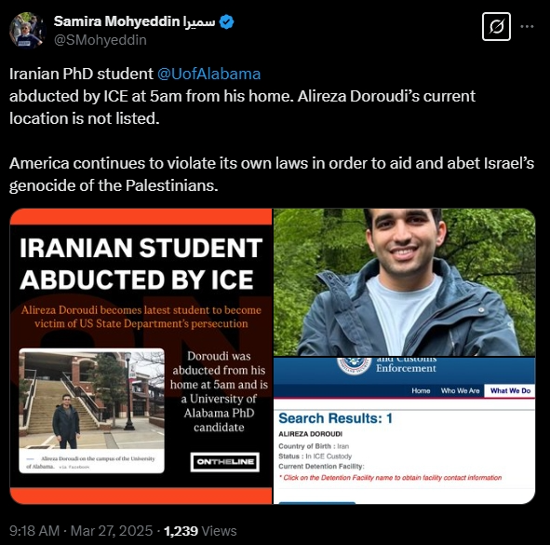Open the @UofAlabama mention link

tap(209, 74)
